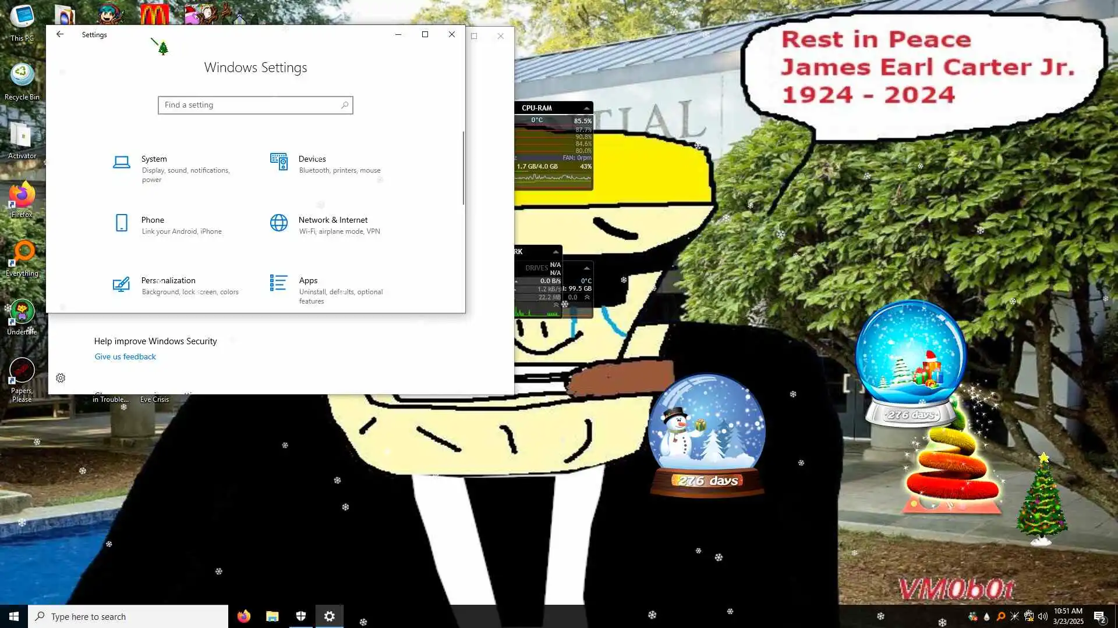Click the Windows Security settings gear icon

[x=61, y=379]
